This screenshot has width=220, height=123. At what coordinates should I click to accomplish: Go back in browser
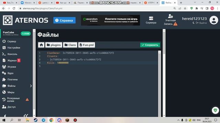pos(4,8)
